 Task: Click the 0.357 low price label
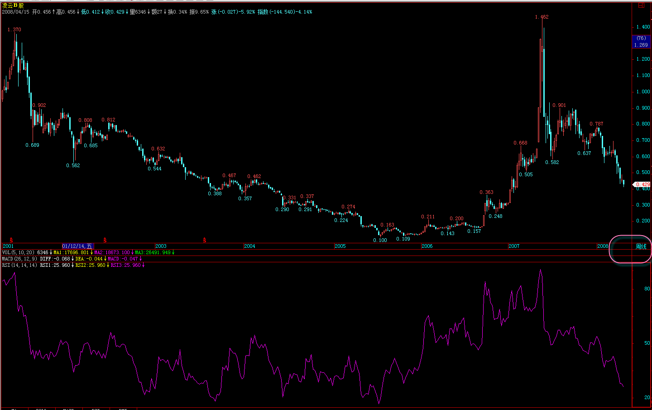245,199
